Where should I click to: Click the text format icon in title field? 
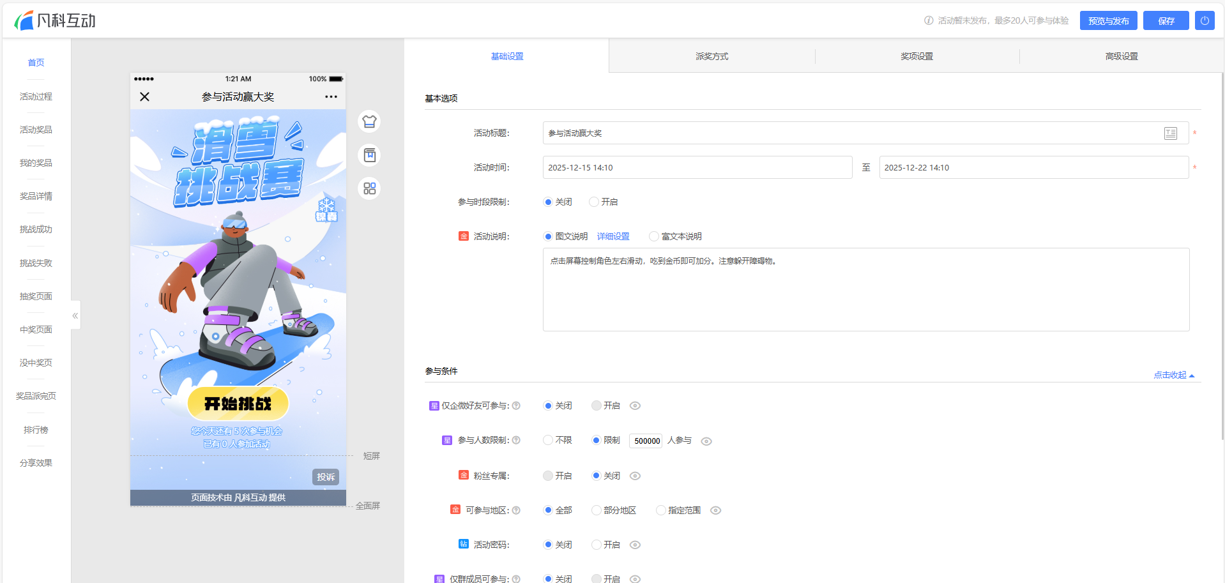(x=1170, y=133)
